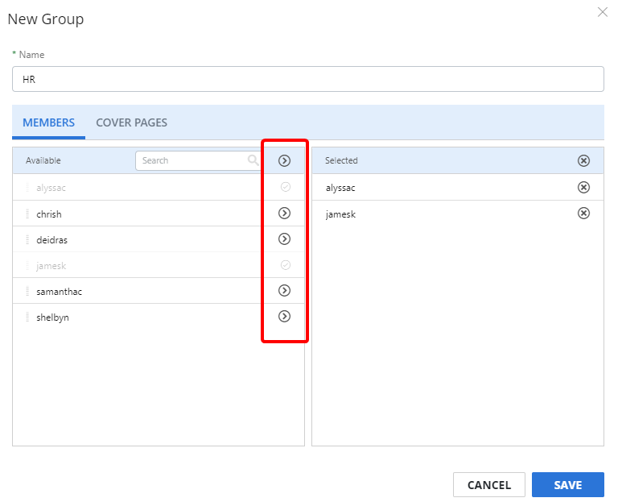Add samanthac using its arrow icon
This screenshot has height=502, width=618.
284,291
